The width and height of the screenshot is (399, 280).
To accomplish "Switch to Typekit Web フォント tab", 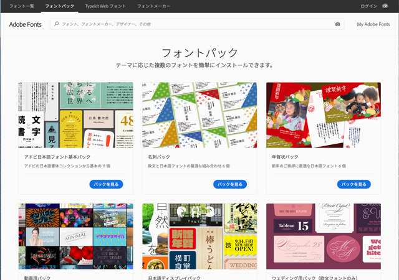I will point(105,6).
